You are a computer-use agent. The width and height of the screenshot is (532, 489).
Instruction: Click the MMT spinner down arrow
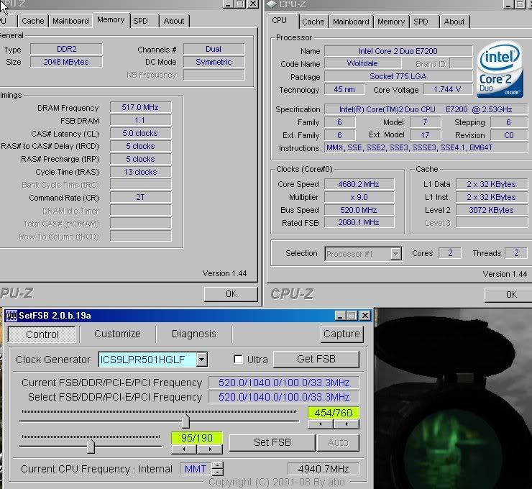(x=218, y=472)
